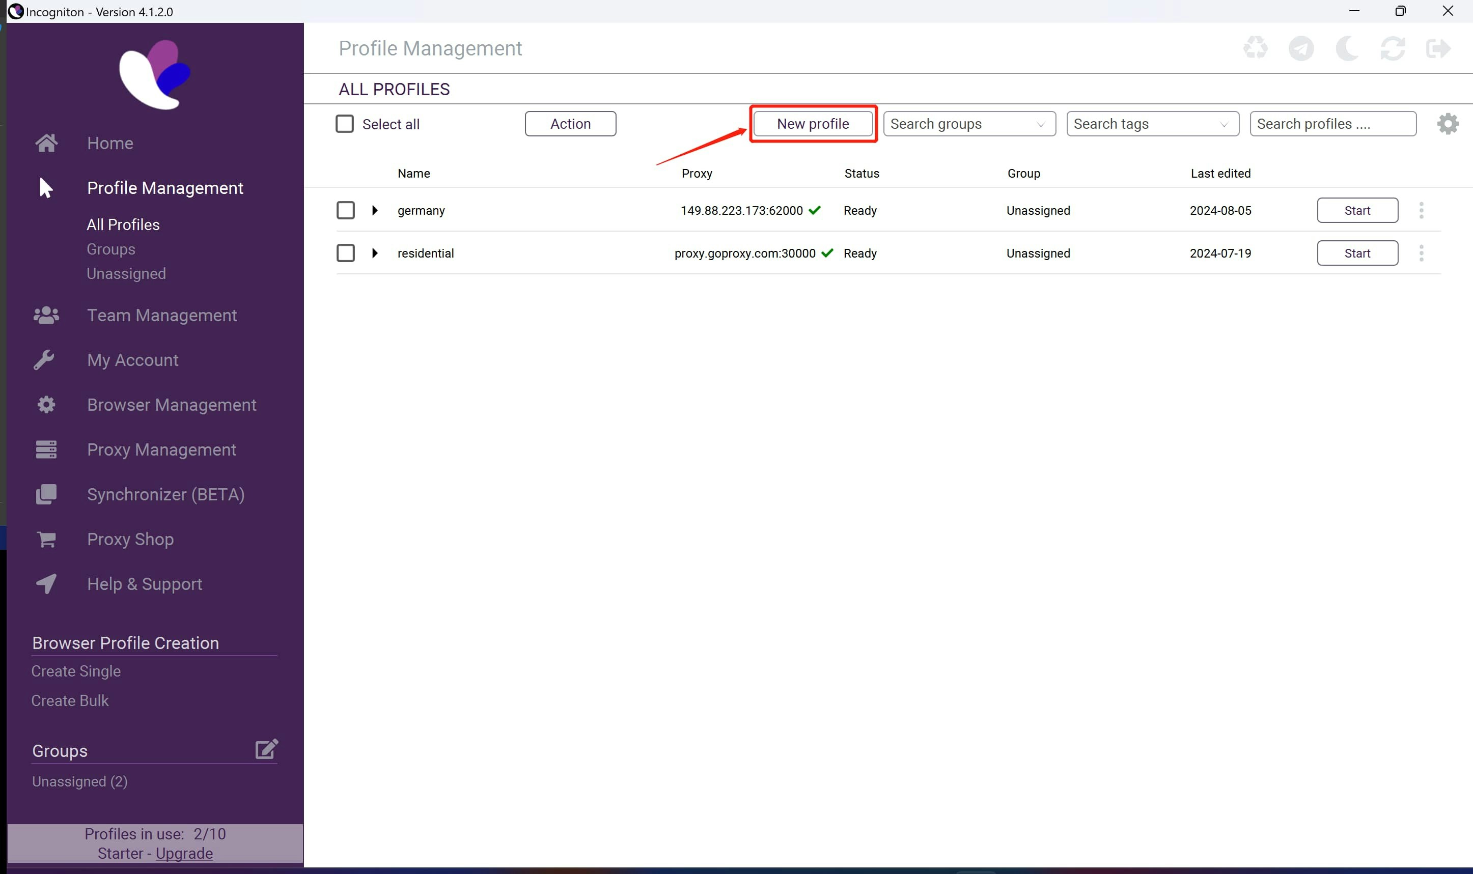Viewport: 1473px width, 874px height.
Task: Click the New profile button
Action: coord(813,124)
